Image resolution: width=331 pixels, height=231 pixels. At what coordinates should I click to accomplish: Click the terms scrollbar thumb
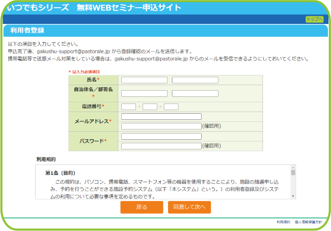tap(293, 172)
